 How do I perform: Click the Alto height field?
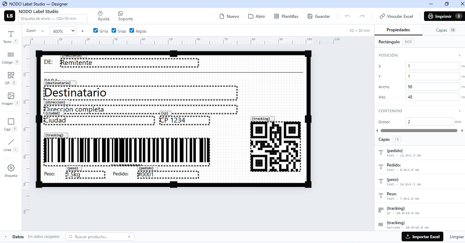pos(433,97)
